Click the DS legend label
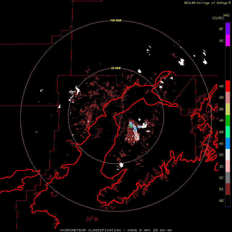Screen dimensions: 232x232 point(221,155)
